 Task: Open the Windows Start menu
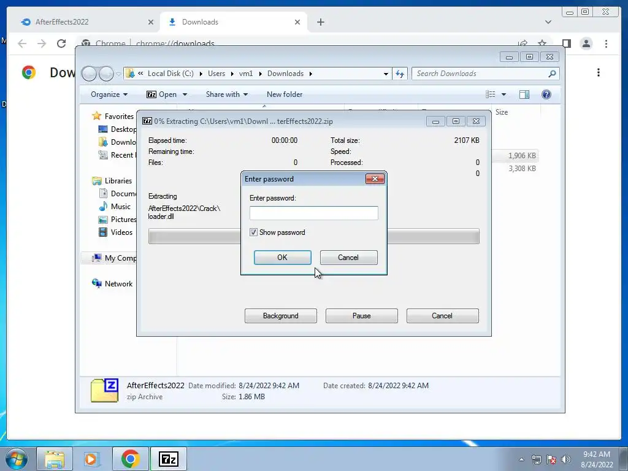coord(16,459)
